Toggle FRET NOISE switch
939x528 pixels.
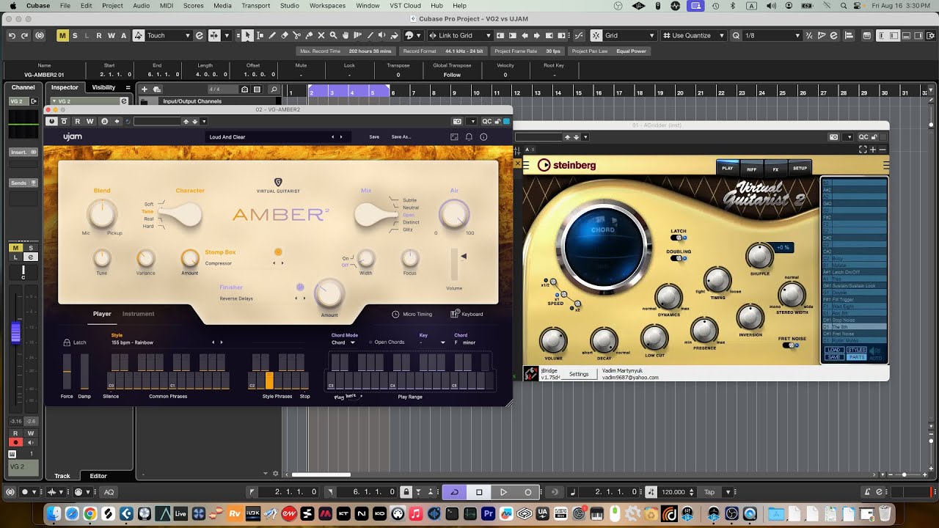(x=790, y=345)
